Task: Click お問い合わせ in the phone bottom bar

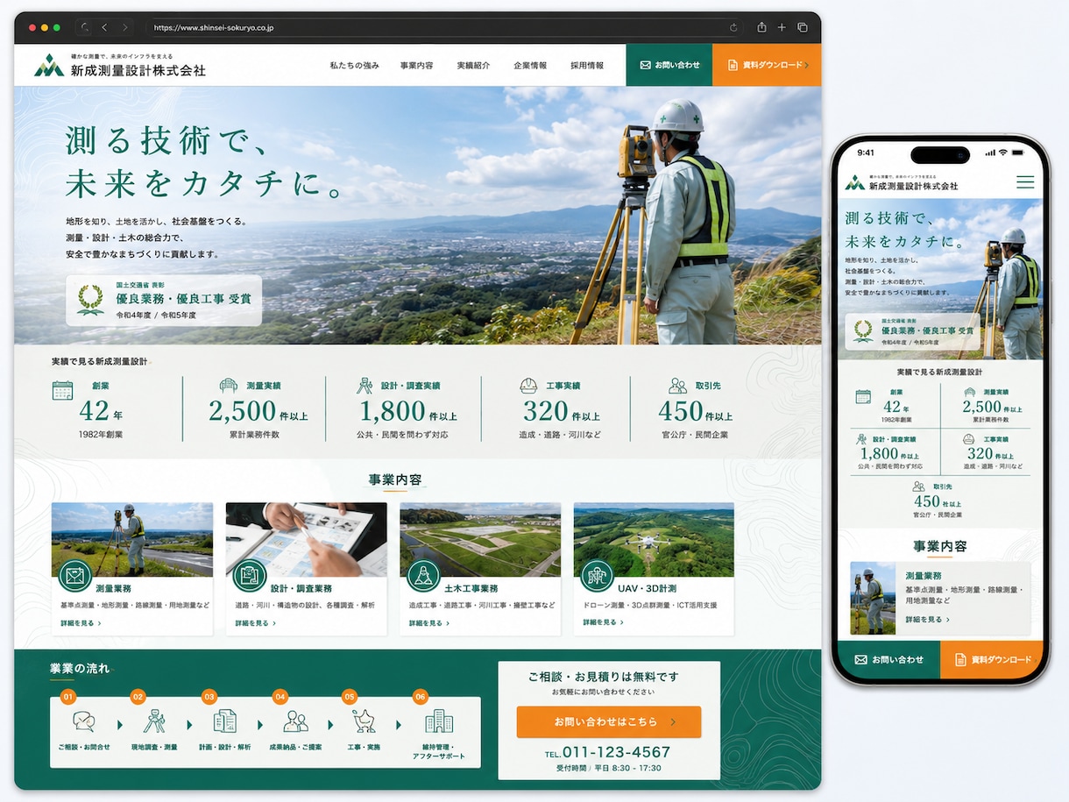Action: [x=888, y=659]
